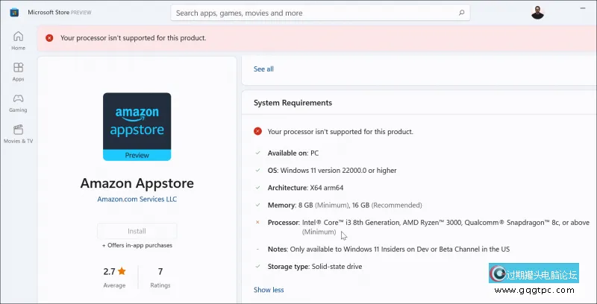The width and height of the screenshot is (597, 304).
Task: Click the See all link
Action: tap(263, 69)
